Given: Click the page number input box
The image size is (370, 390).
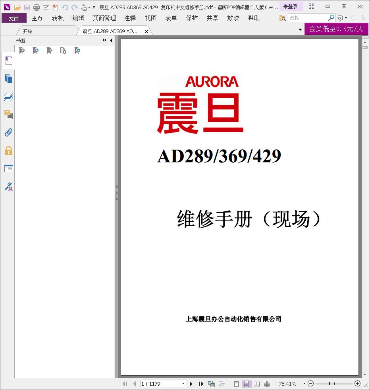Looking at the screenshot, I should tap(161, 384).
